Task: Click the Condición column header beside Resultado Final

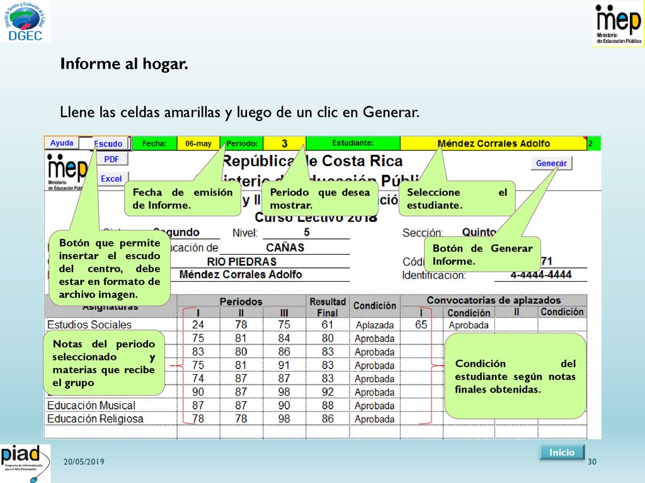Action: click(x=375, y=306)
